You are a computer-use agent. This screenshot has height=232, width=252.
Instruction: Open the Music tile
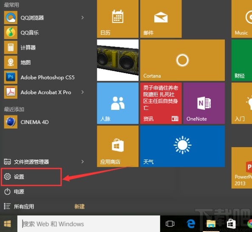click(242, 19)
